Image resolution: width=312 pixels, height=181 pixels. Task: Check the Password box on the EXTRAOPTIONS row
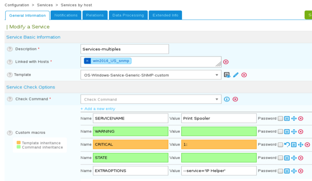pos(280,171)
